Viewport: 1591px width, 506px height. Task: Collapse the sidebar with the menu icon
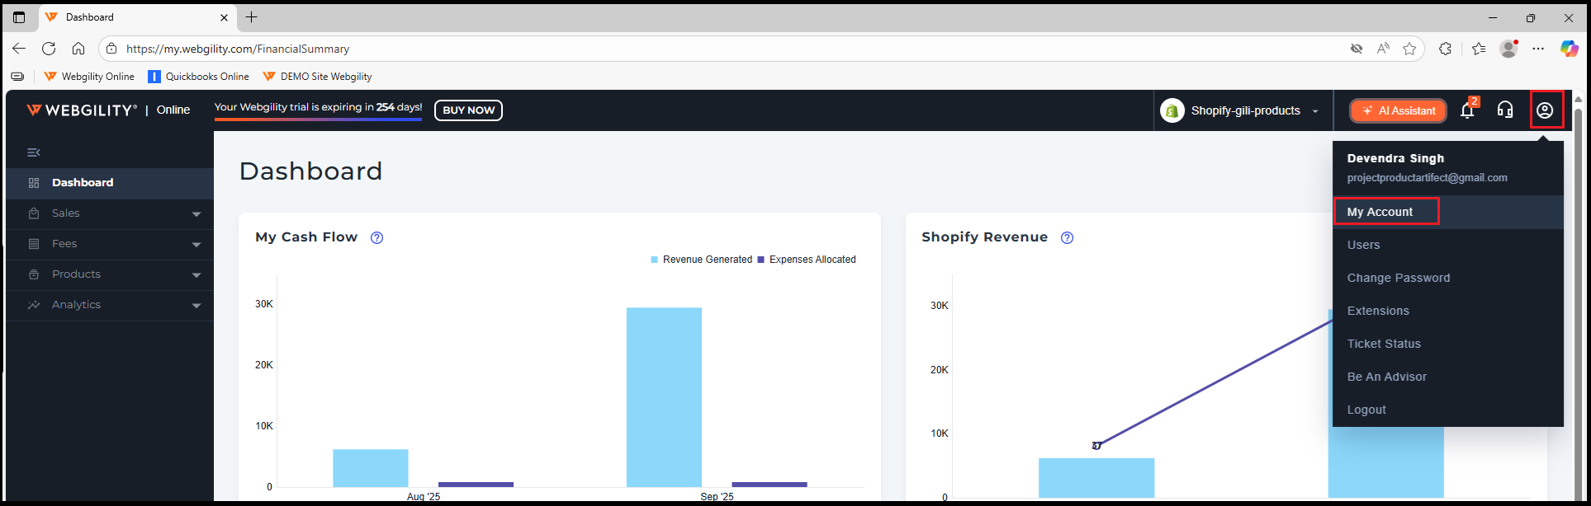click(34, 152)
